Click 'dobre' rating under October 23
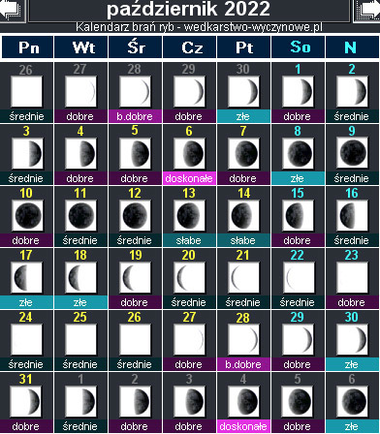380x434 pixels. 352,302
